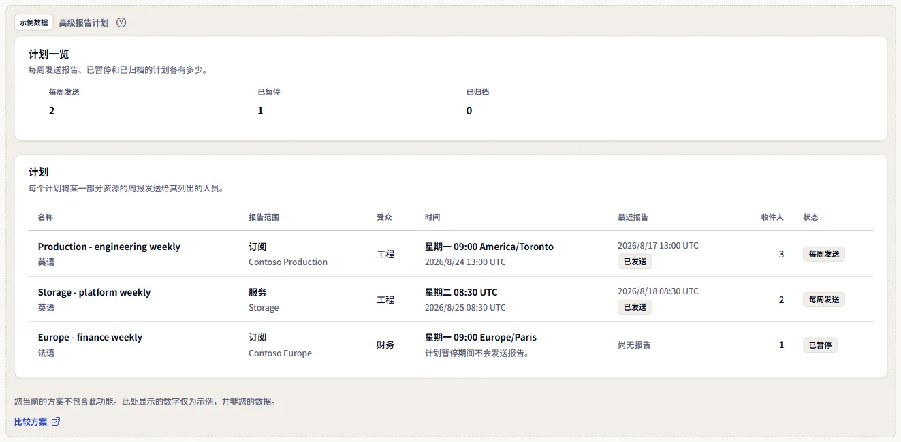
Task: Click the 每周发送 count label
Action: (x=64, y=92)
